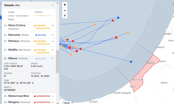Expand the Mohammad Bhar row
Image resolution: width=174 pixels, height=104 pixels.
tap(53, 96)
